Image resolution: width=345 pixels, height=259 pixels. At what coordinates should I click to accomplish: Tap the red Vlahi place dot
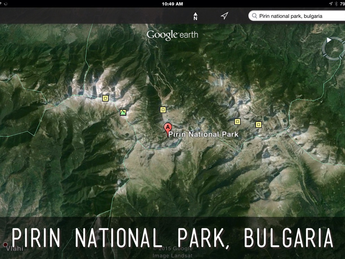[5, 244]
